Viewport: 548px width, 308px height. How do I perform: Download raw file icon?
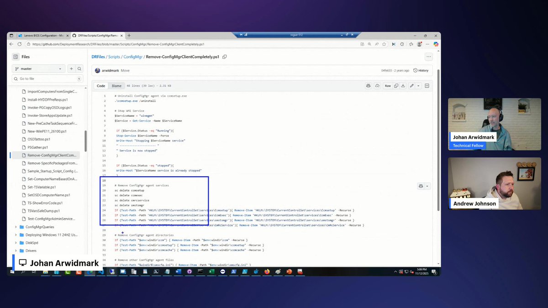pos(403,86)
